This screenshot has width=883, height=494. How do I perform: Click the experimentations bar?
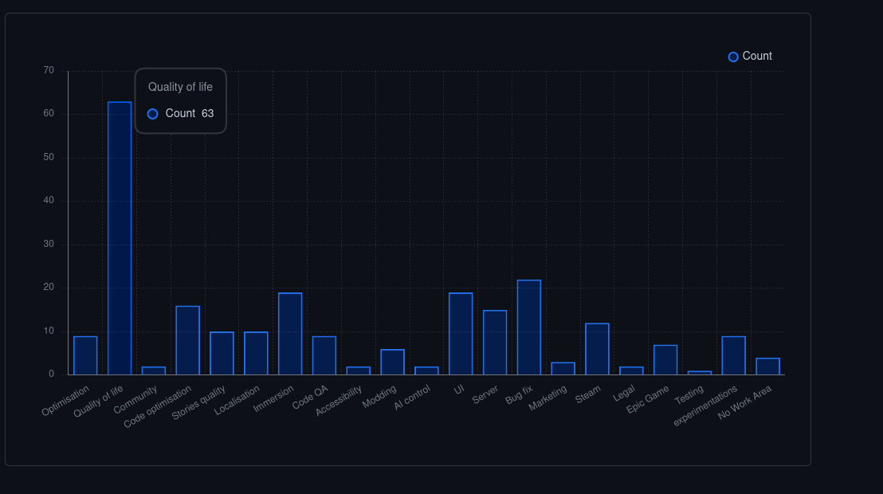pos(733,355)
